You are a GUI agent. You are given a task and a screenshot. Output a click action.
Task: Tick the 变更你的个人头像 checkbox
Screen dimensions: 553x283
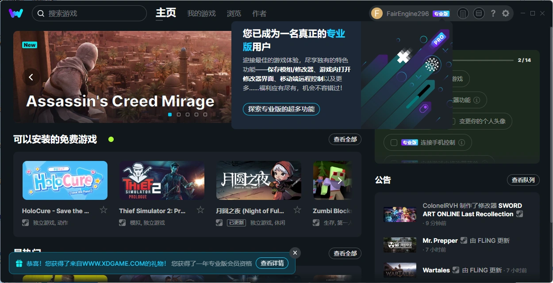(452, 121)
